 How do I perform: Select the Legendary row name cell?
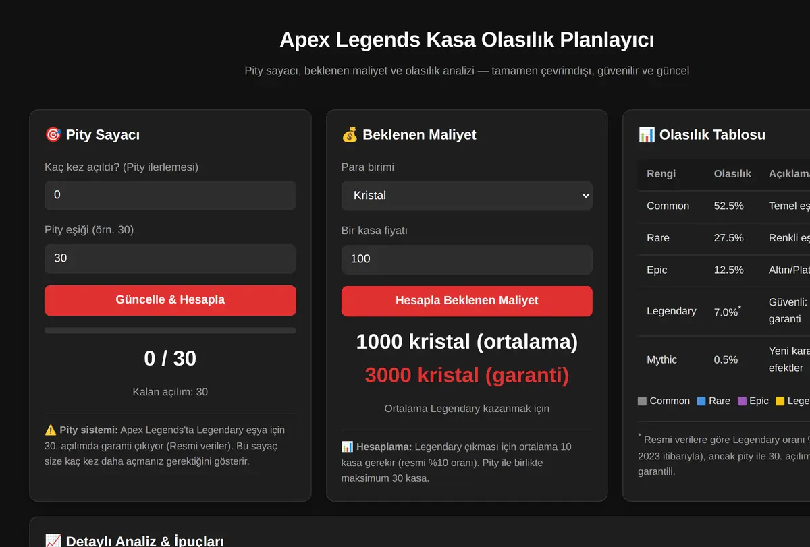coord(671,311)
